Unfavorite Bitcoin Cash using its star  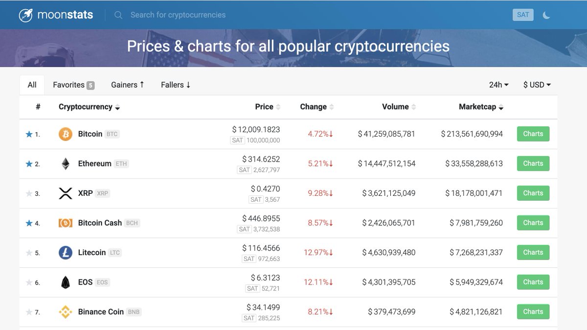point(29,223)
